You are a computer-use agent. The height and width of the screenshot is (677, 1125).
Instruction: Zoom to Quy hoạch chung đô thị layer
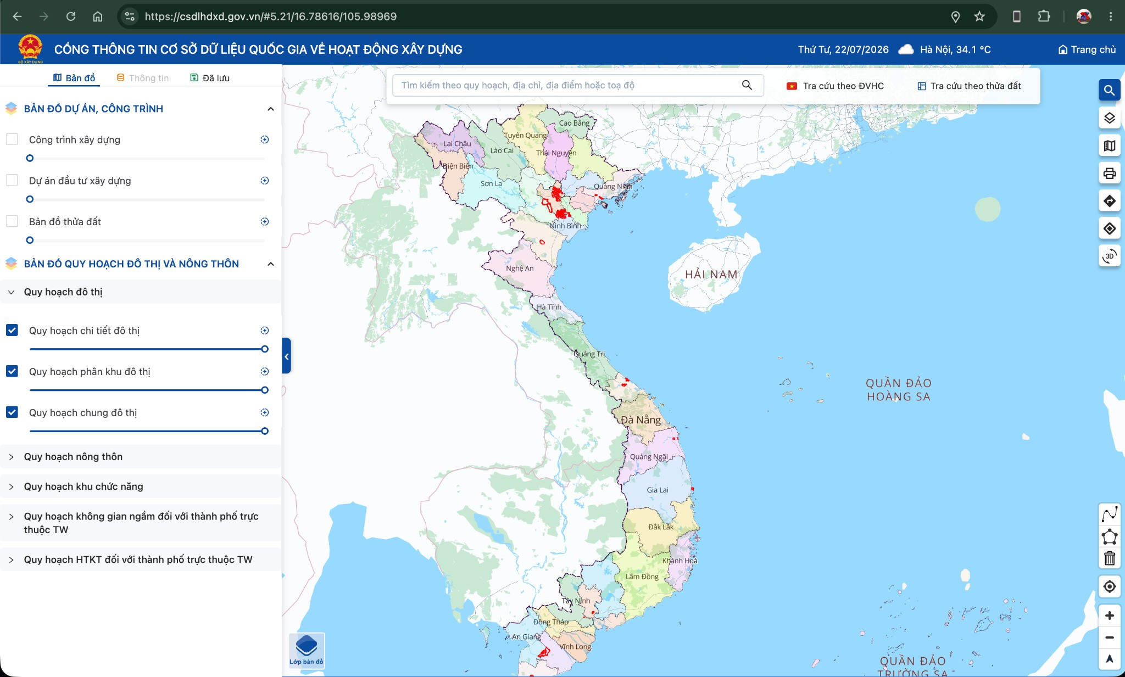[x=265, y=412]
